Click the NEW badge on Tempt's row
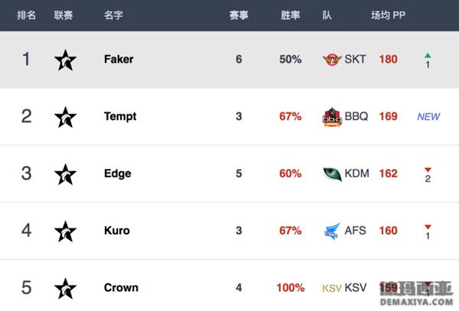Screen dimensions: 459x311 coord(428,117)
